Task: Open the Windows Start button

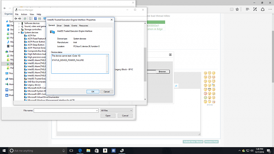Action: pos(4,150)
